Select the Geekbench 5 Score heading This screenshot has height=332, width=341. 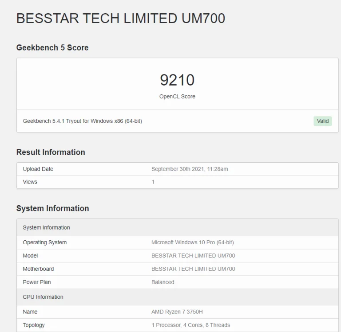pyautogui.click(x=52, y=47)
